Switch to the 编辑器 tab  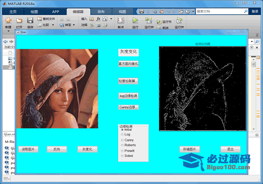tap(78, 11)
